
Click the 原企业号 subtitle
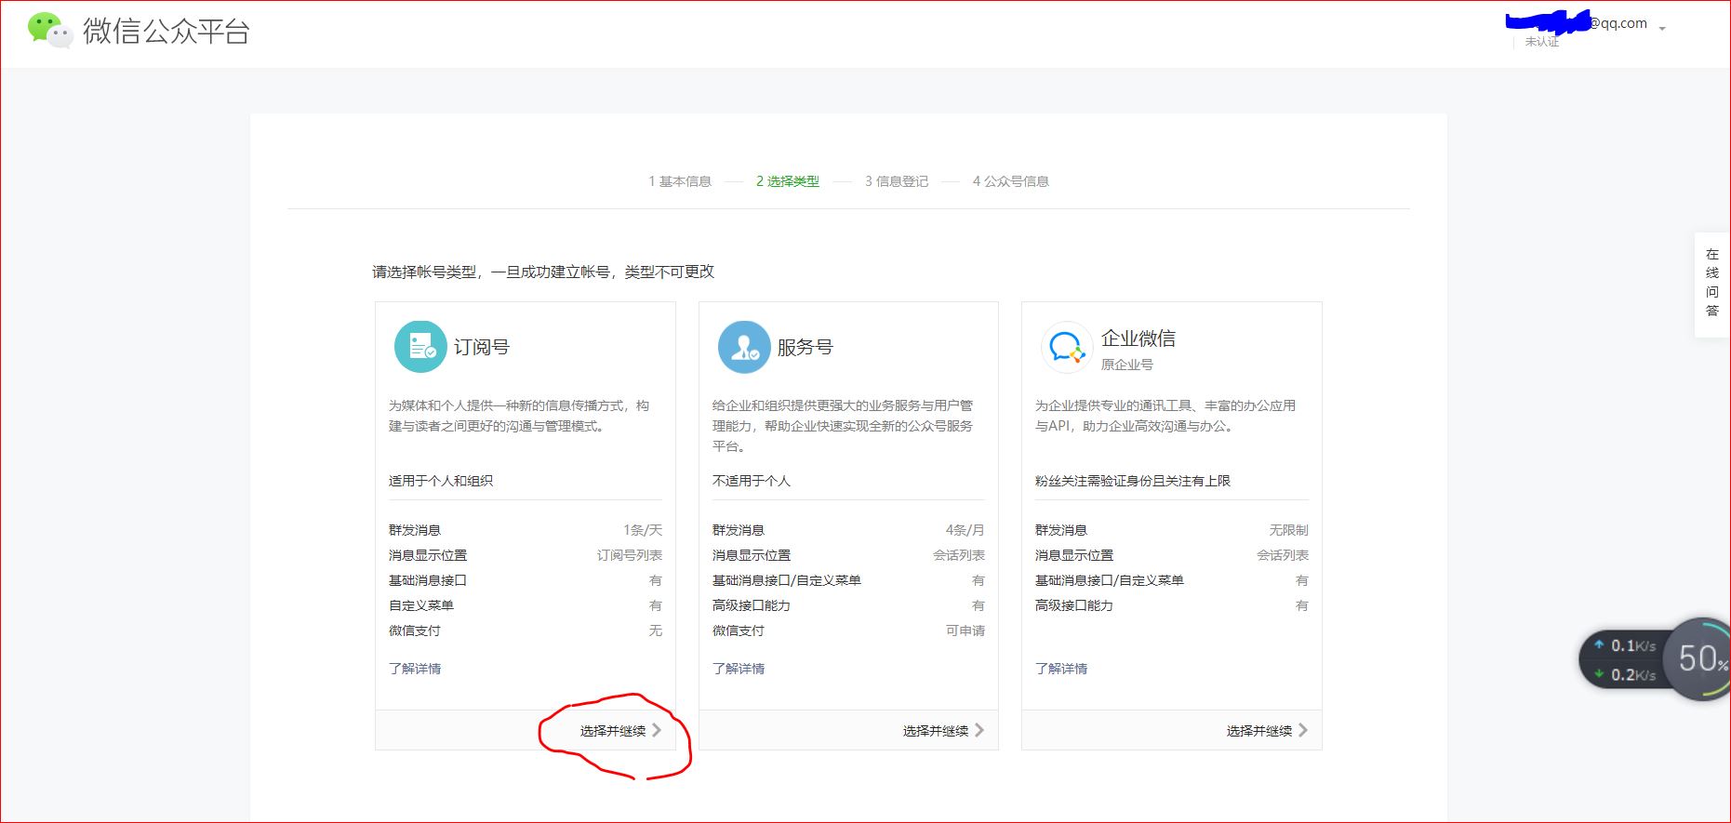coord(1127,365)
